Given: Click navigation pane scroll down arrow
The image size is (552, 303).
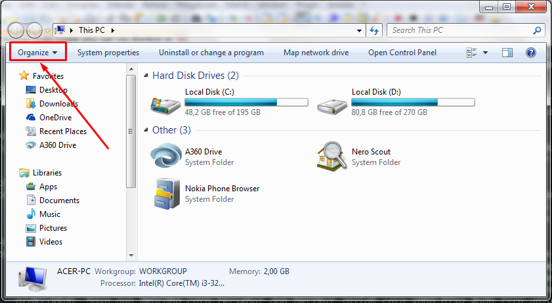Looking at the screenshot, I should [x=131, y=256].
